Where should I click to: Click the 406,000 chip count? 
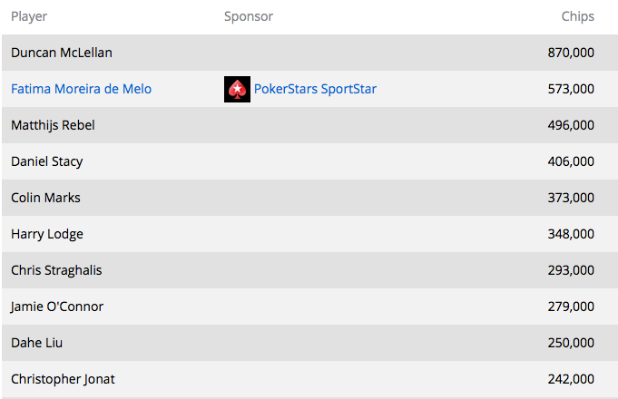[x=571, y=161]
